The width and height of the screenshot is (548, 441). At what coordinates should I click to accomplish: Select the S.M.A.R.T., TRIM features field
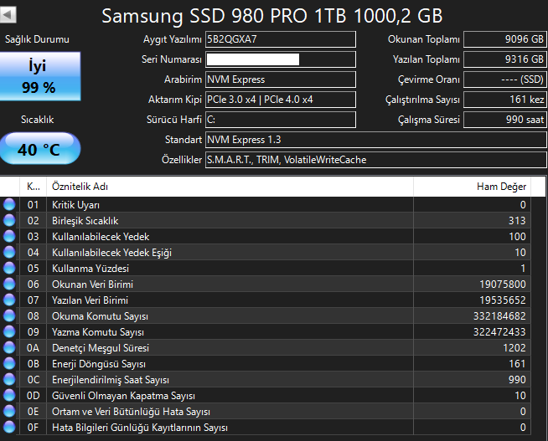[x=376, y=160]
